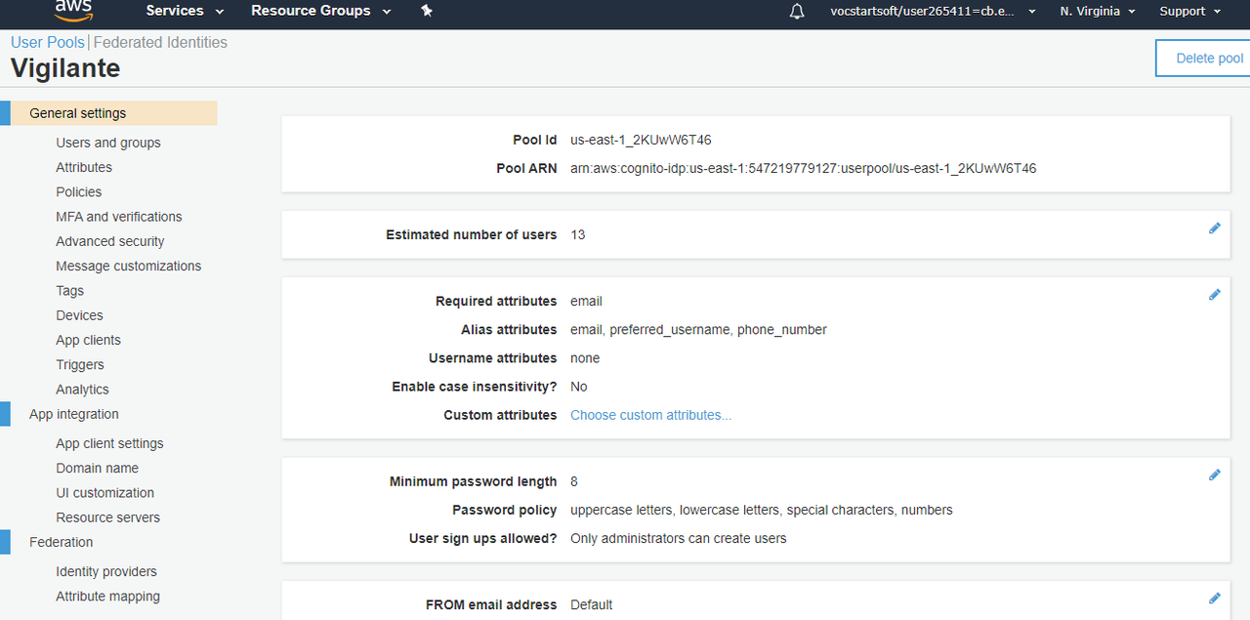Viewport: 1250px width, 620px height.
Task: Open Choose custom attributes link
Action: (650, 415)
